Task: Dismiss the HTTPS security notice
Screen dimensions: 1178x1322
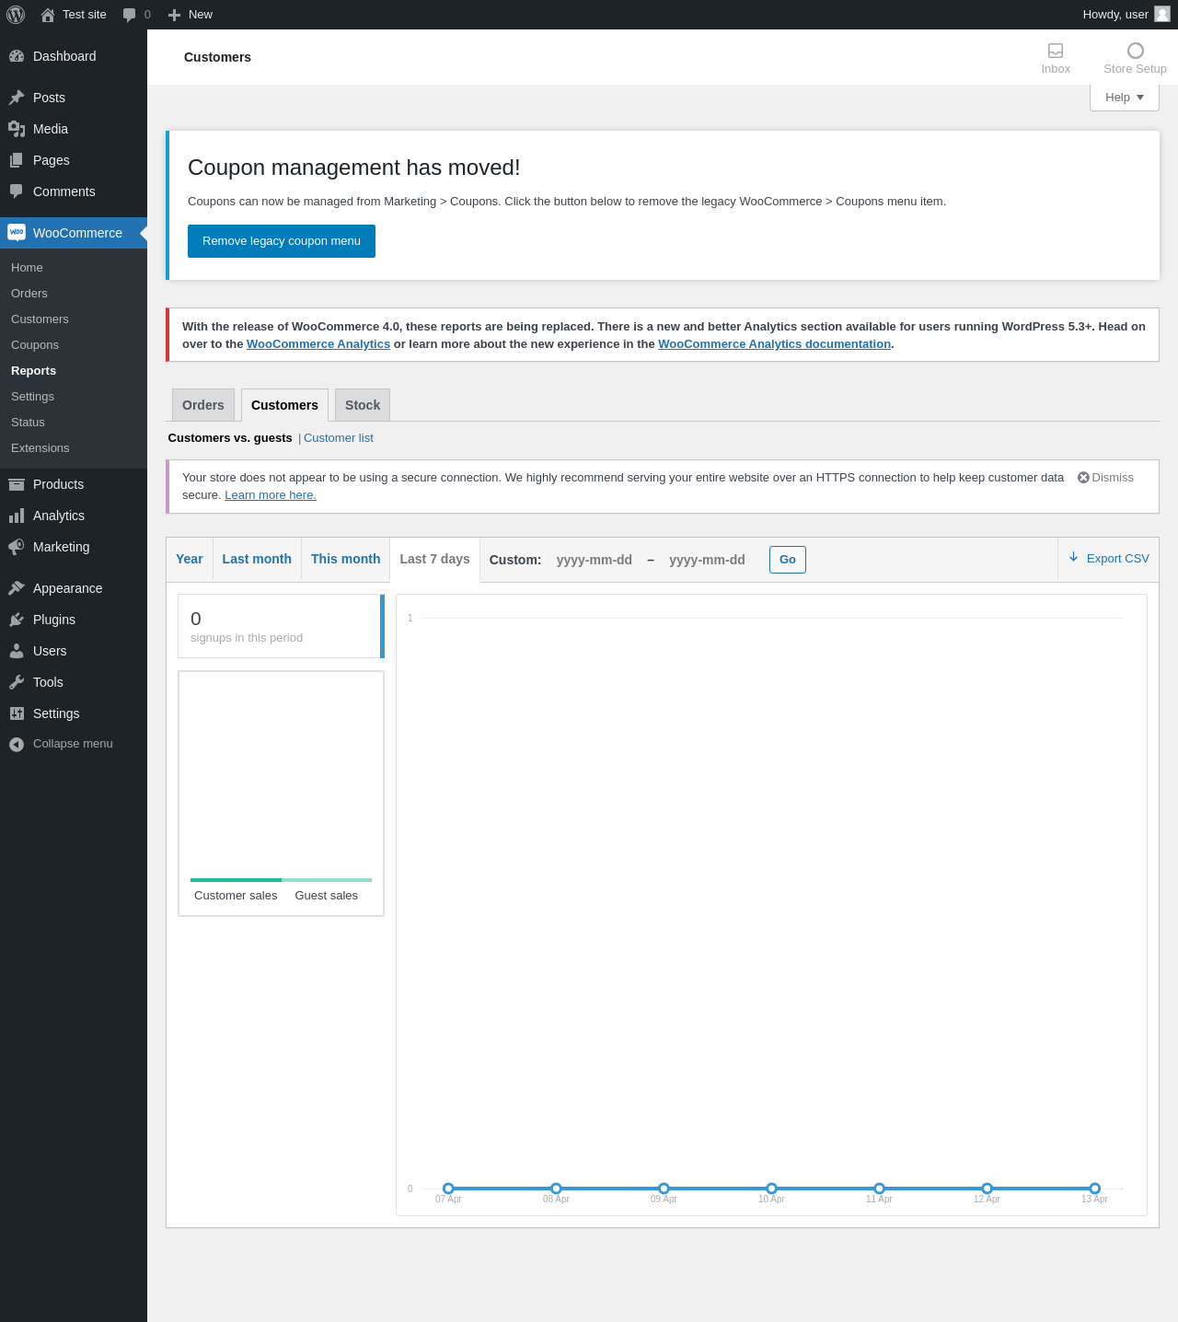Action: pyautogui.click(x=1105, y=478)
